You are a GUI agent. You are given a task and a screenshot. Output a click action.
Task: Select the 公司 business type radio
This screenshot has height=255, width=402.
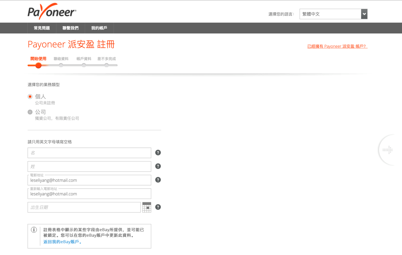click(30, 112)
